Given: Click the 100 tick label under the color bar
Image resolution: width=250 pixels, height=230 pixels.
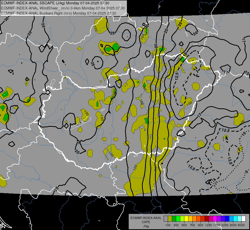Looking at the screenshot, I should [168, 225].
